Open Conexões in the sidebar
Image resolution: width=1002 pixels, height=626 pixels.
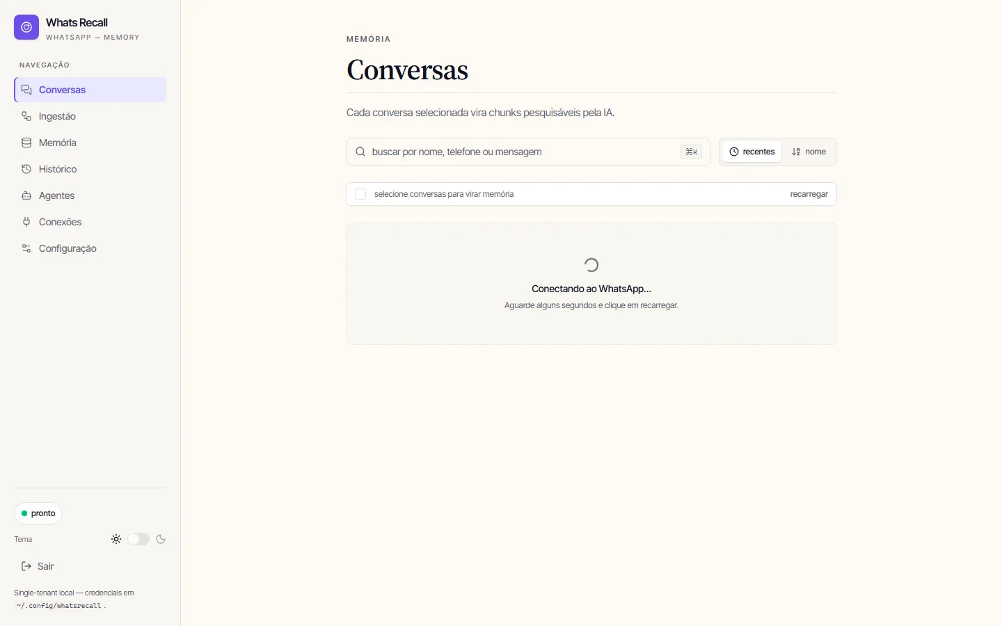coord(90,222)
